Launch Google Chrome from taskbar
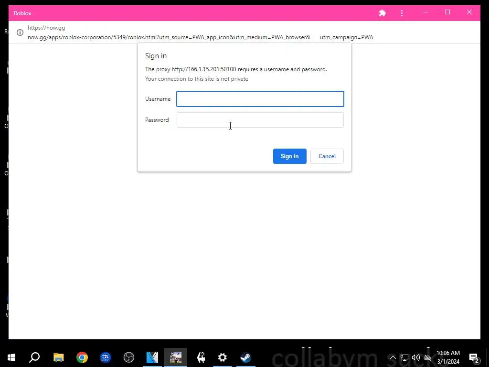This screenshot has width=489, height=367. [82, 357]
